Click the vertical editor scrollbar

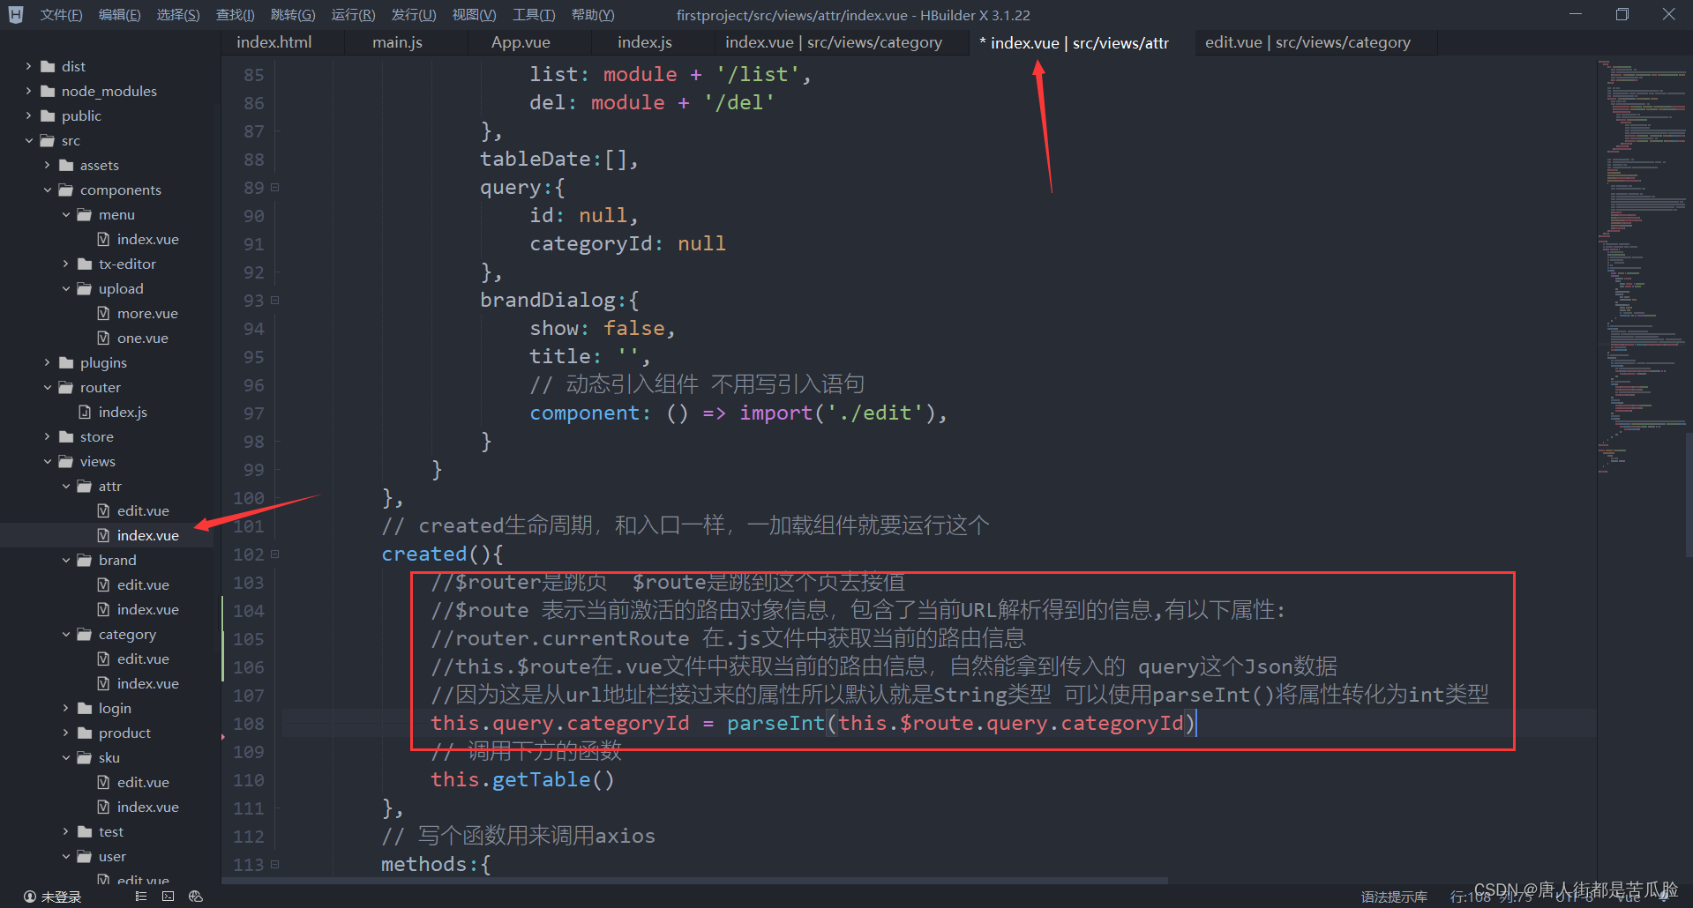coord(1689,494)
